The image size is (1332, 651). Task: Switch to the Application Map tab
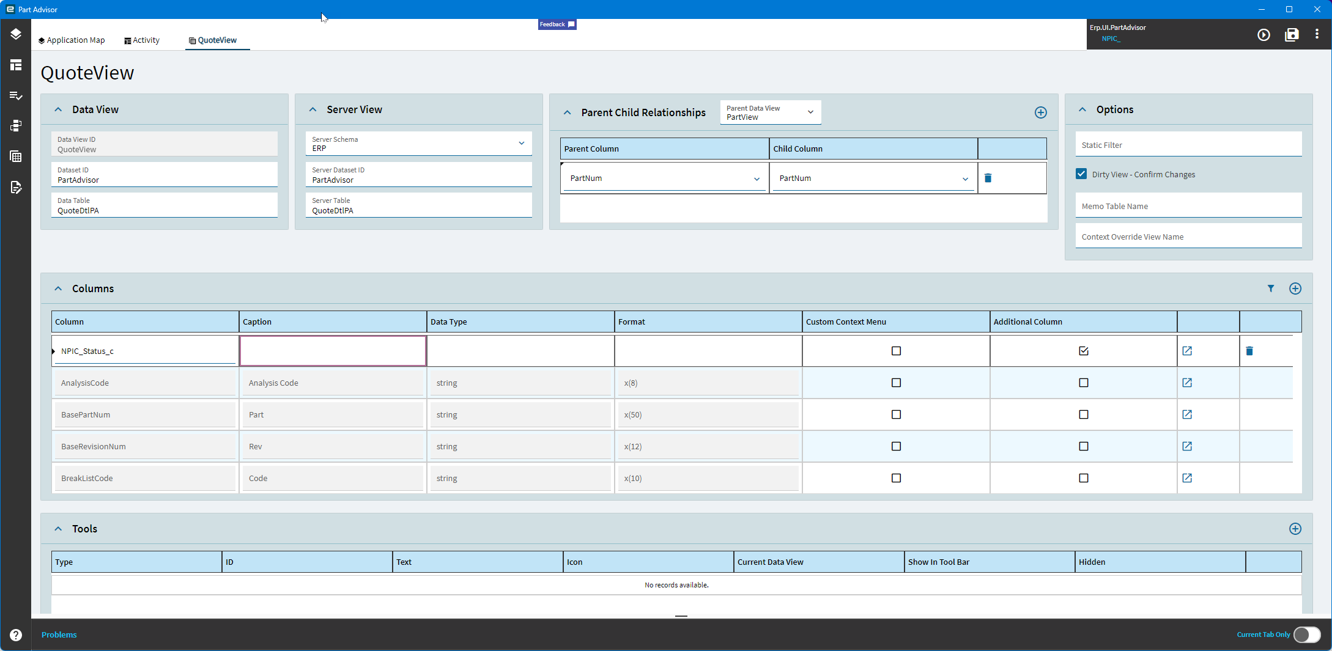click(72, 40)
